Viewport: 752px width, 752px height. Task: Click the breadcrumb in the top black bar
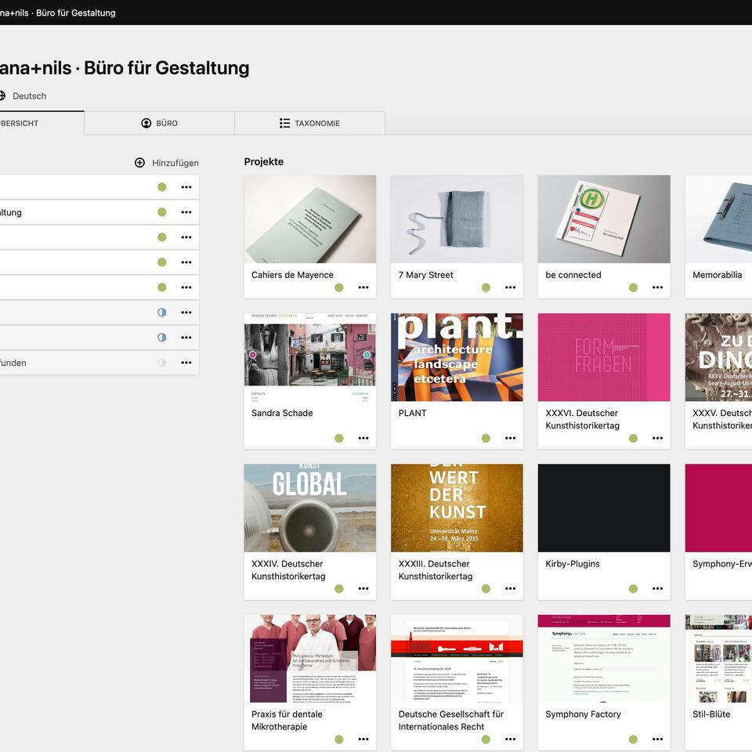click(57, 13)
